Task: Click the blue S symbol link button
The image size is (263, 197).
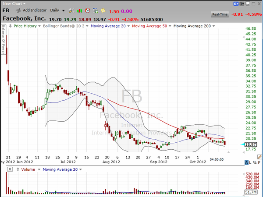Action: (x=236, y=4)
